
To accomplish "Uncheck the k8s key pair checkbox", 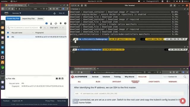I will click(8, 37).
